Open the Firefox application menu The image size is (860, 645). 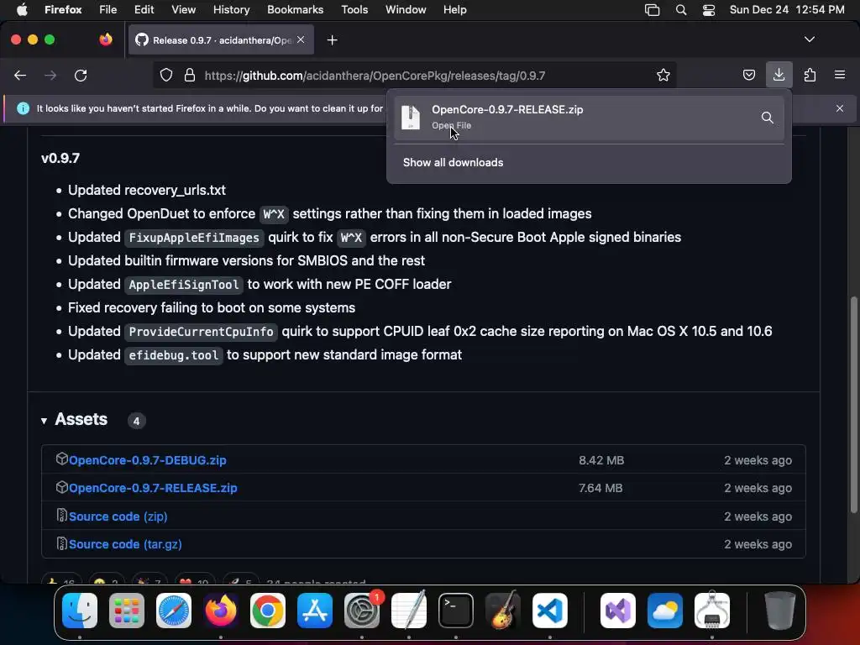pos(63,9)
